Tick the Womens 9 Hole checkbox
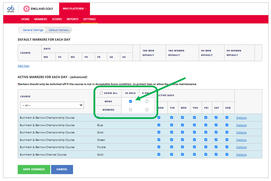Viewport: 271px width, 181px height. (x=147, y=110)
